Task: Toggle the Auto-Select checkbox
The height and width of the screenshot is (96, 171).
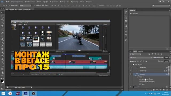Action: tap(9, 6)
